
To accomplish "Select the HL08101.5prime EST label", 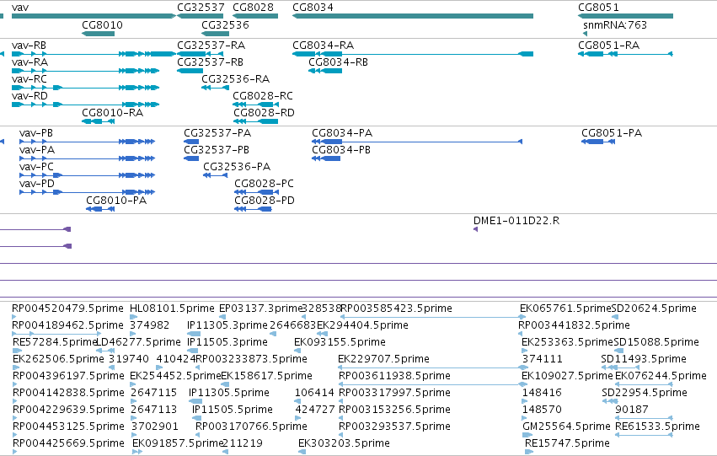I will point(172,308).
